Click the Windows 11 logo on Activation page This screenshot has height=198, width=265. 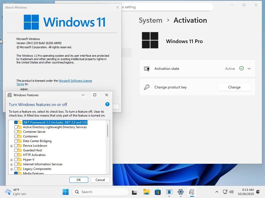pos(150,40)
